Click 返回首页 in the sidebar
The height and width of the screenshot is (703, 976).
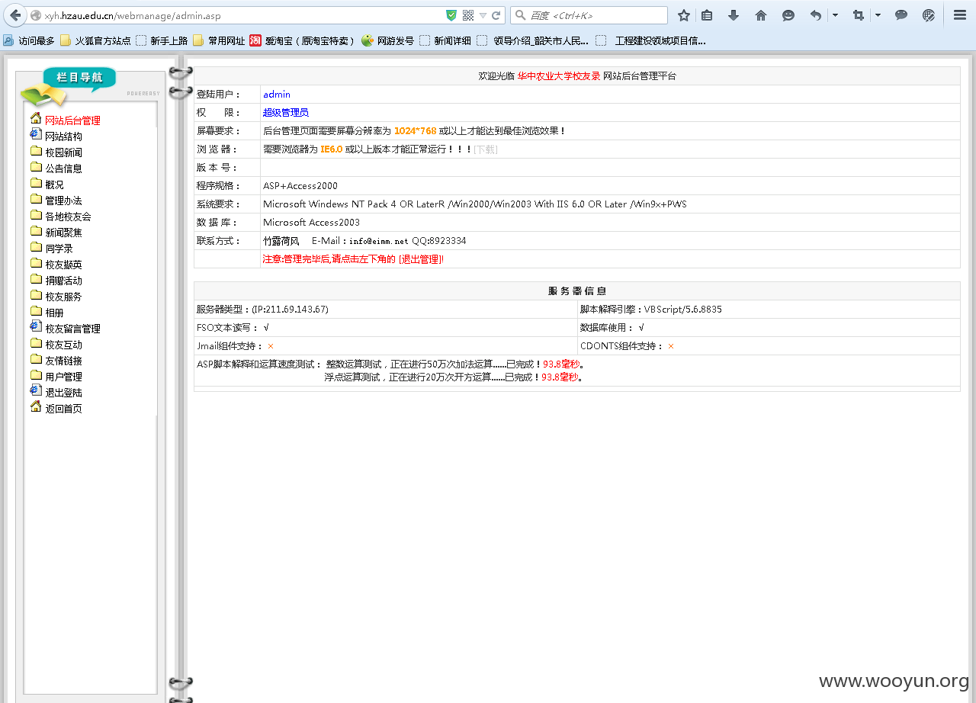pyautogui.click(x=63, y=409)
